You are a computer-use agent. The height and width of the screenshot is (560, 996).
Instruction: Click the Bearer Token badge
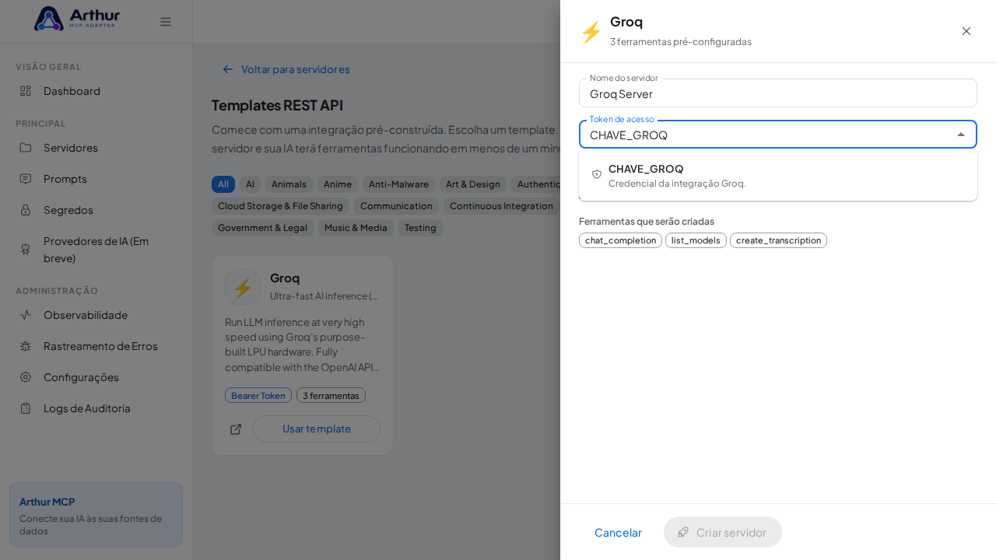point(258,396)
